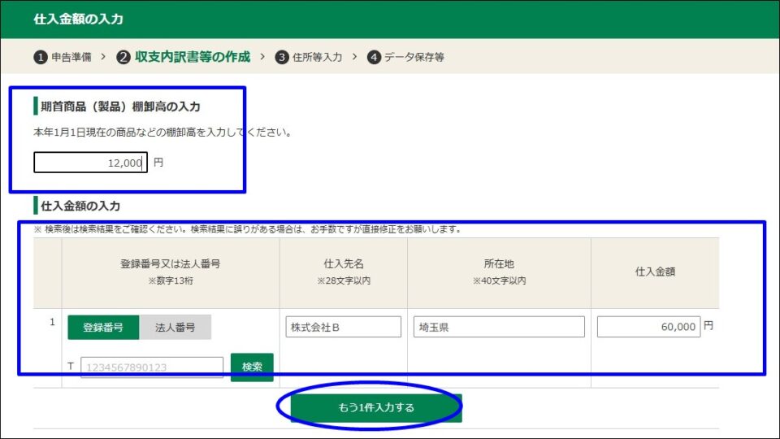This screenshot has width=780, height=439.
Task: Click the 所在地 field containing 埼玉県
Action: point(499,328)
